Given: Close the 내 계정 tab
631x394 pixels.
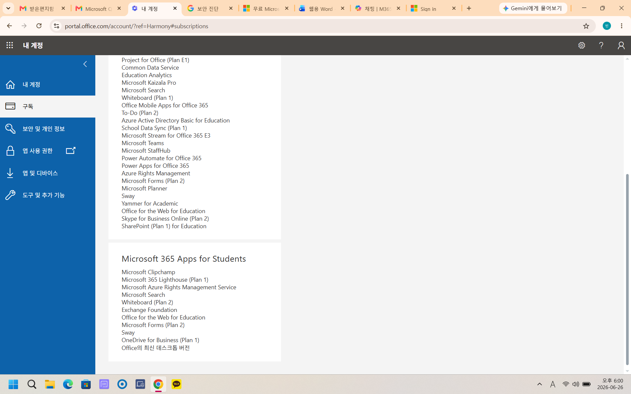Looking at the screenshot, I should pos(175,9).
